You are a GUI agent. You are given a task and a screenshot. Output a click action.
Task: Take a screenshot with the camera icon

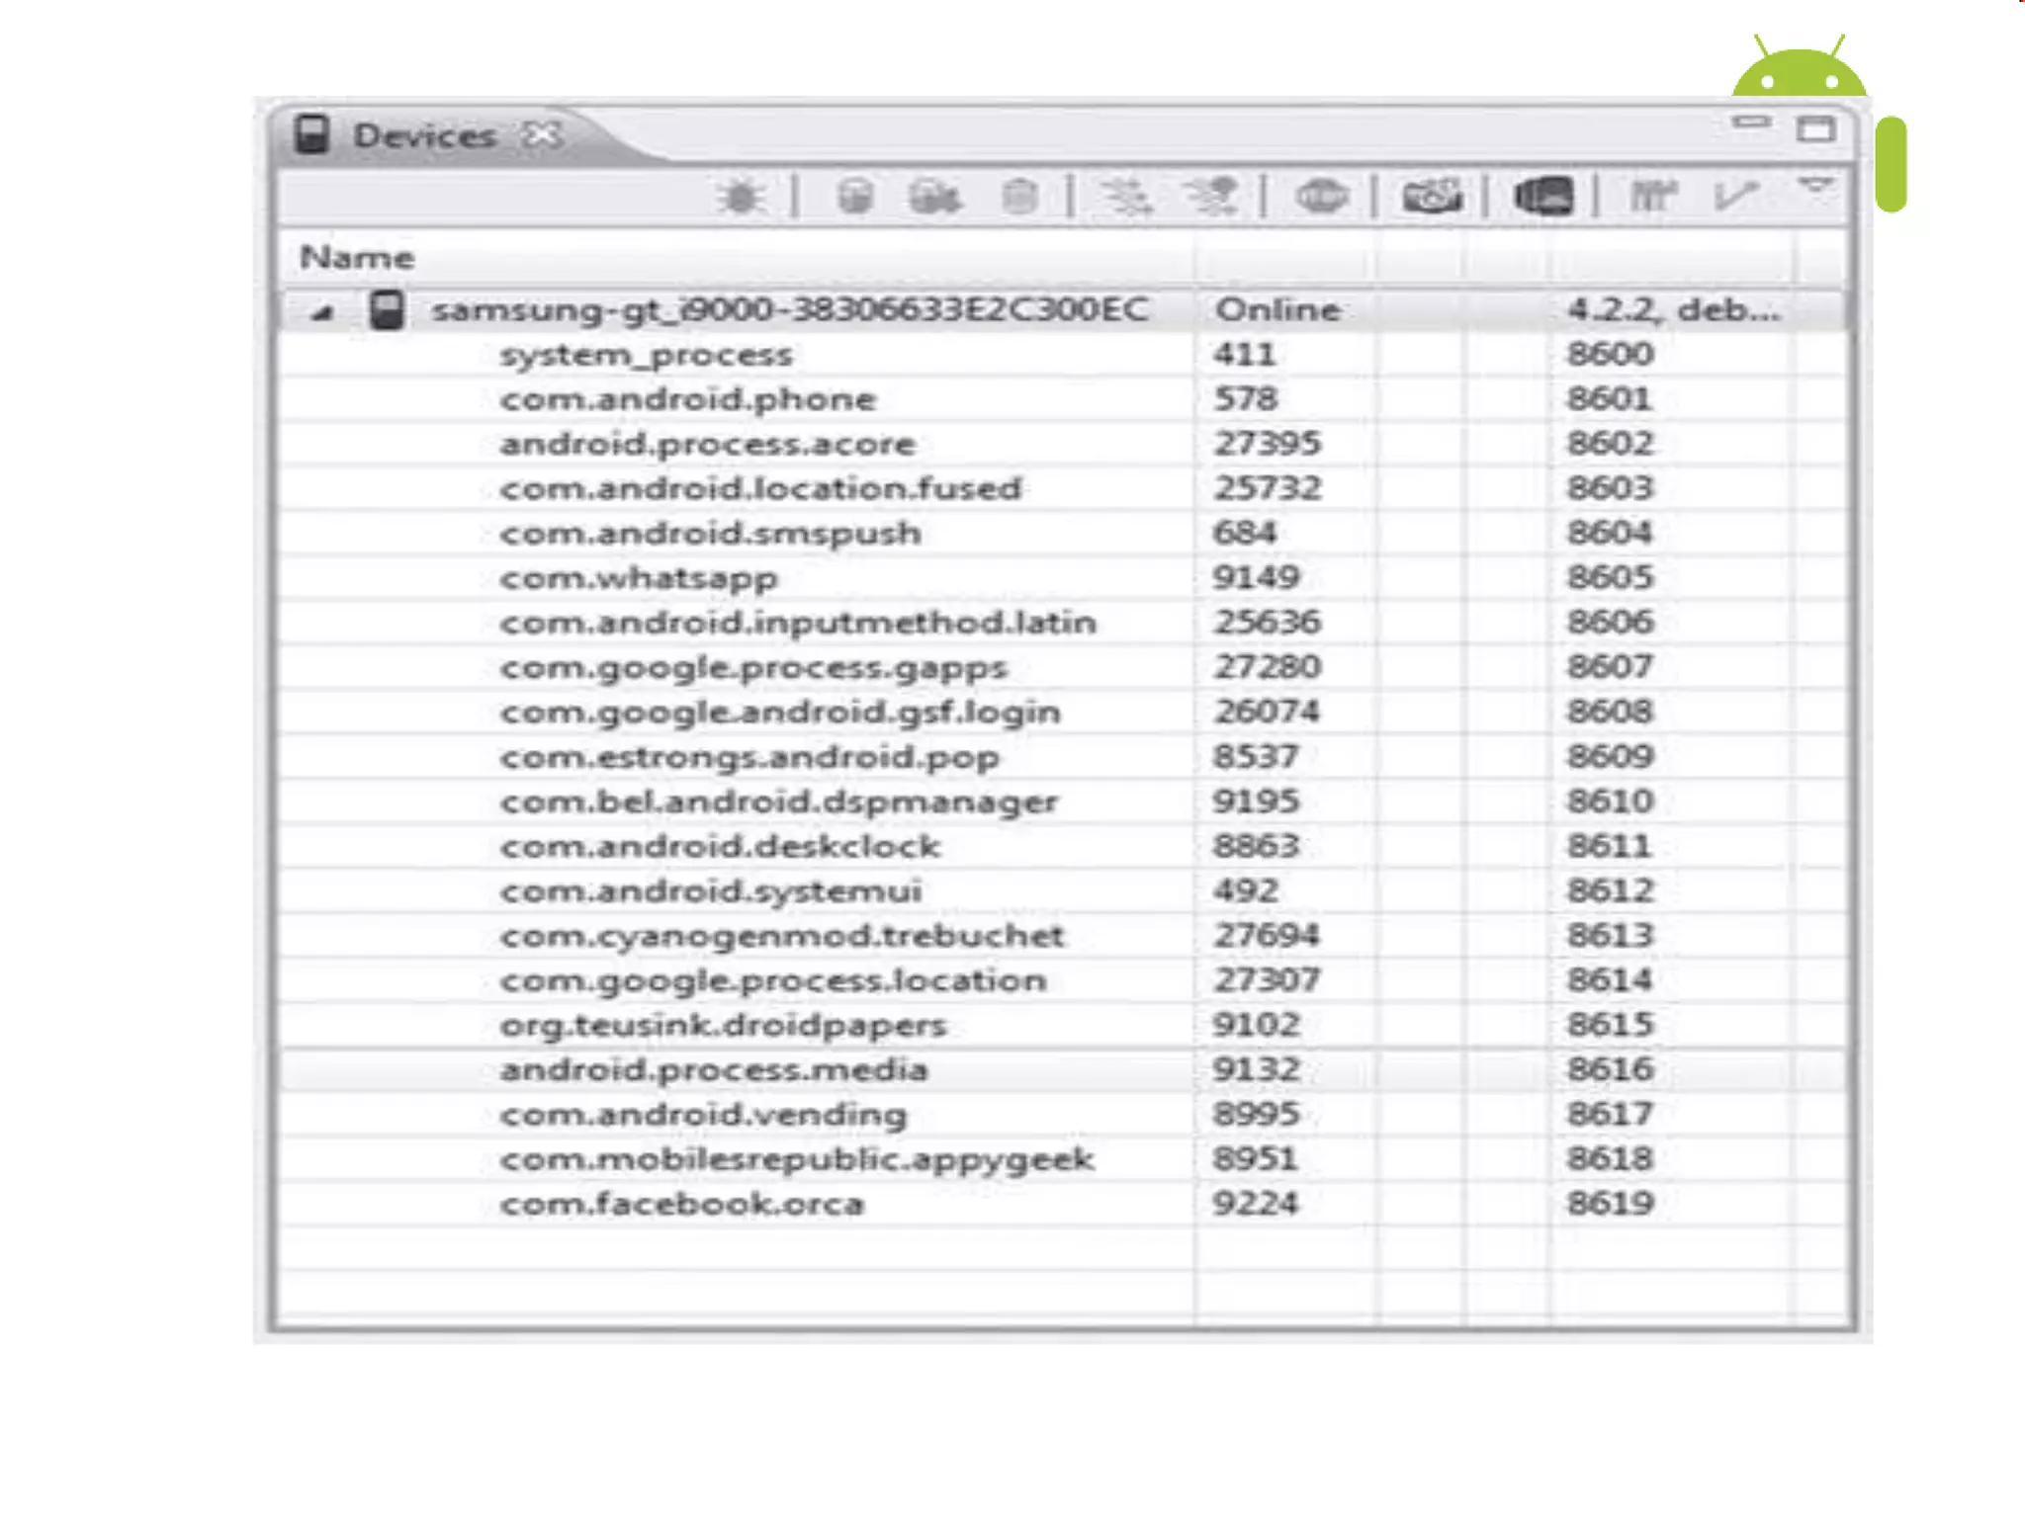(1431, 198)
